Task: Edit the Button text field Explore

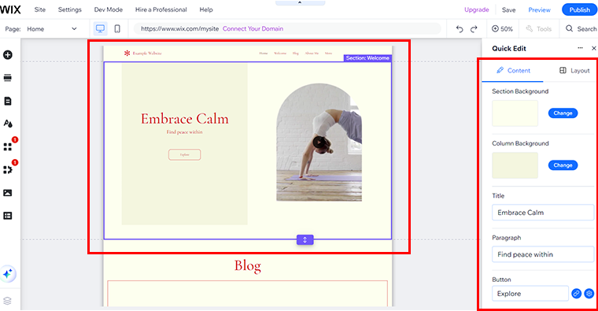Action: (x=530, y=294)
